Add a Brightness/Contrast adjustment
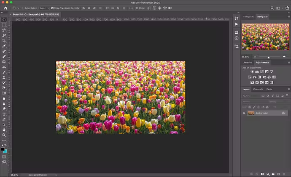291x177 pixels. pyautogui.click(x=252, y=72)
